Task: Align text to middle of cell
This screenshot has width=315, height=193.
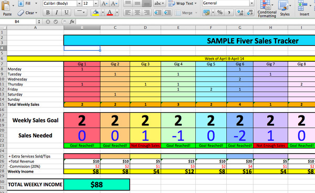Action: coord(138,3)
